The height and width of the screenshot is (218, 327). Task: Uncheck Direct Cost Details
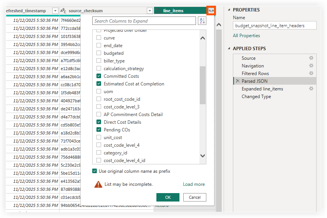[x=99, y=122]
